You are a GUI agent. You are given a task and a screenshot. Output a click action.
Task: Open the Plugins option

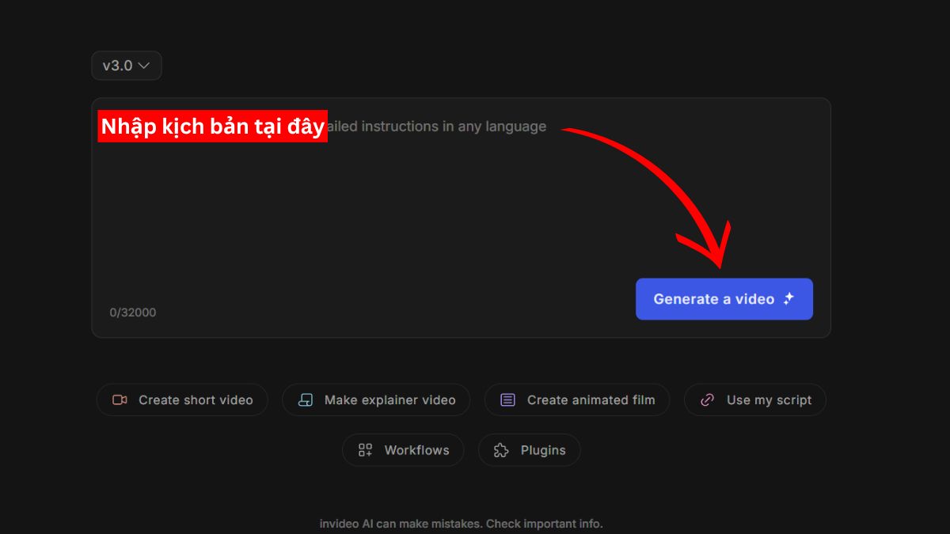click(x=529, y=450)
